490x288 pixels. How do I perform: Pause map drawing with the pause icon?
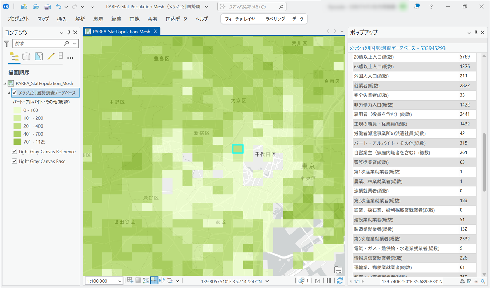pos(329,281)
